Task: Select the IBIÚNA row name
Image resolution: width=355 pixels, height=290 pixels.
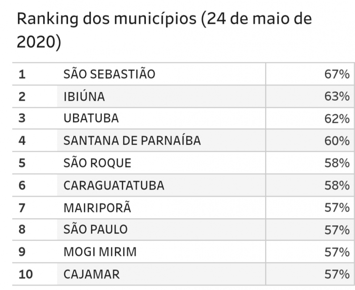Action: [x=84, y=97]
